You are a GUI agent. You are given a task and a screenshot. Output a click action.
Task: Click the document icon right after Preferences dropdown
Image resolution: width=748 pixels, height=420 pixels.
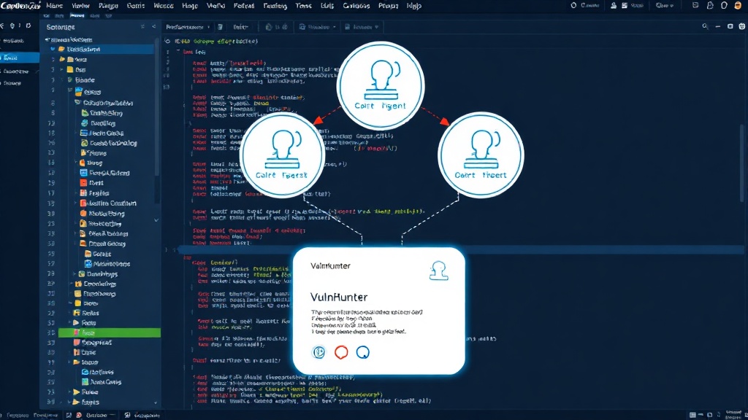(x=220, y=27)
